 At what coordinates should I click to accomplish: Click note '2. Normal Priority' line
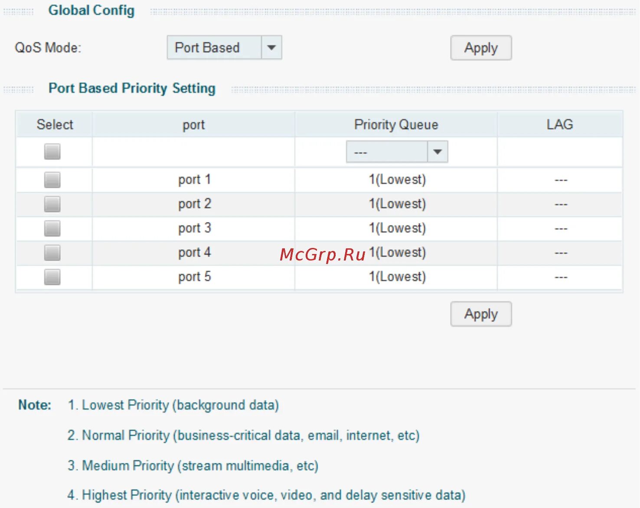coord(243,435)
